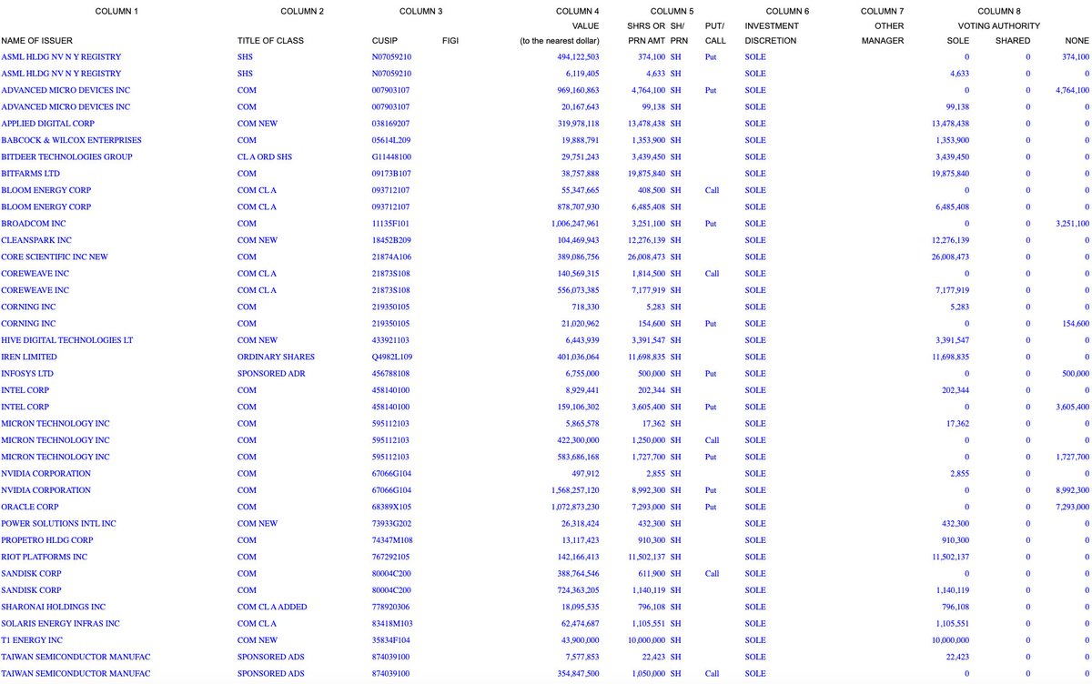Select the share amount 19,875,840
1092x684 pixels.
pos(646,173)
